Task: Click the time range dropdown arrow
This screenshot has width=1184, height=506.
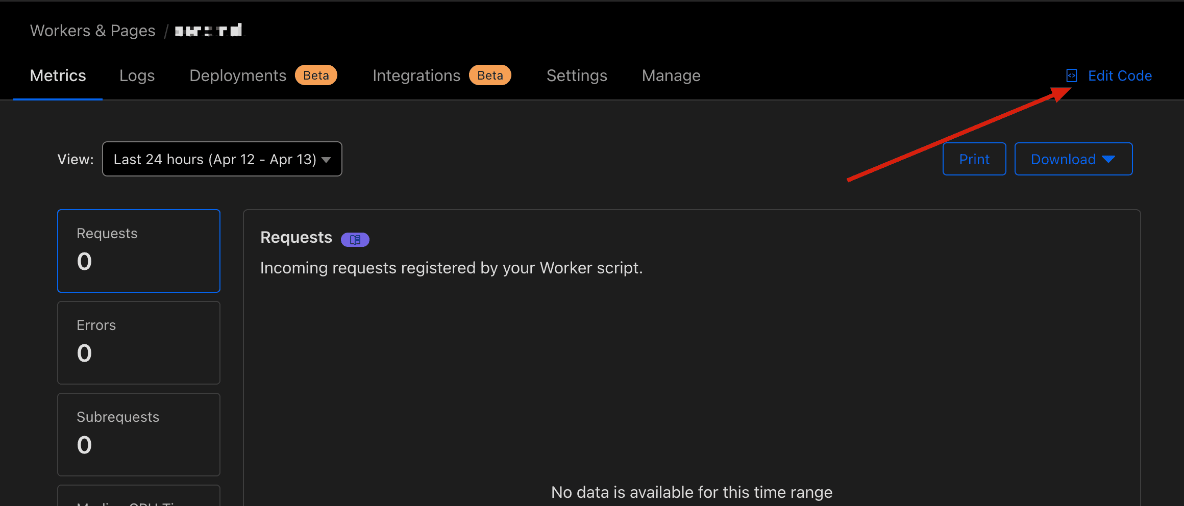Action: [327, 160]
